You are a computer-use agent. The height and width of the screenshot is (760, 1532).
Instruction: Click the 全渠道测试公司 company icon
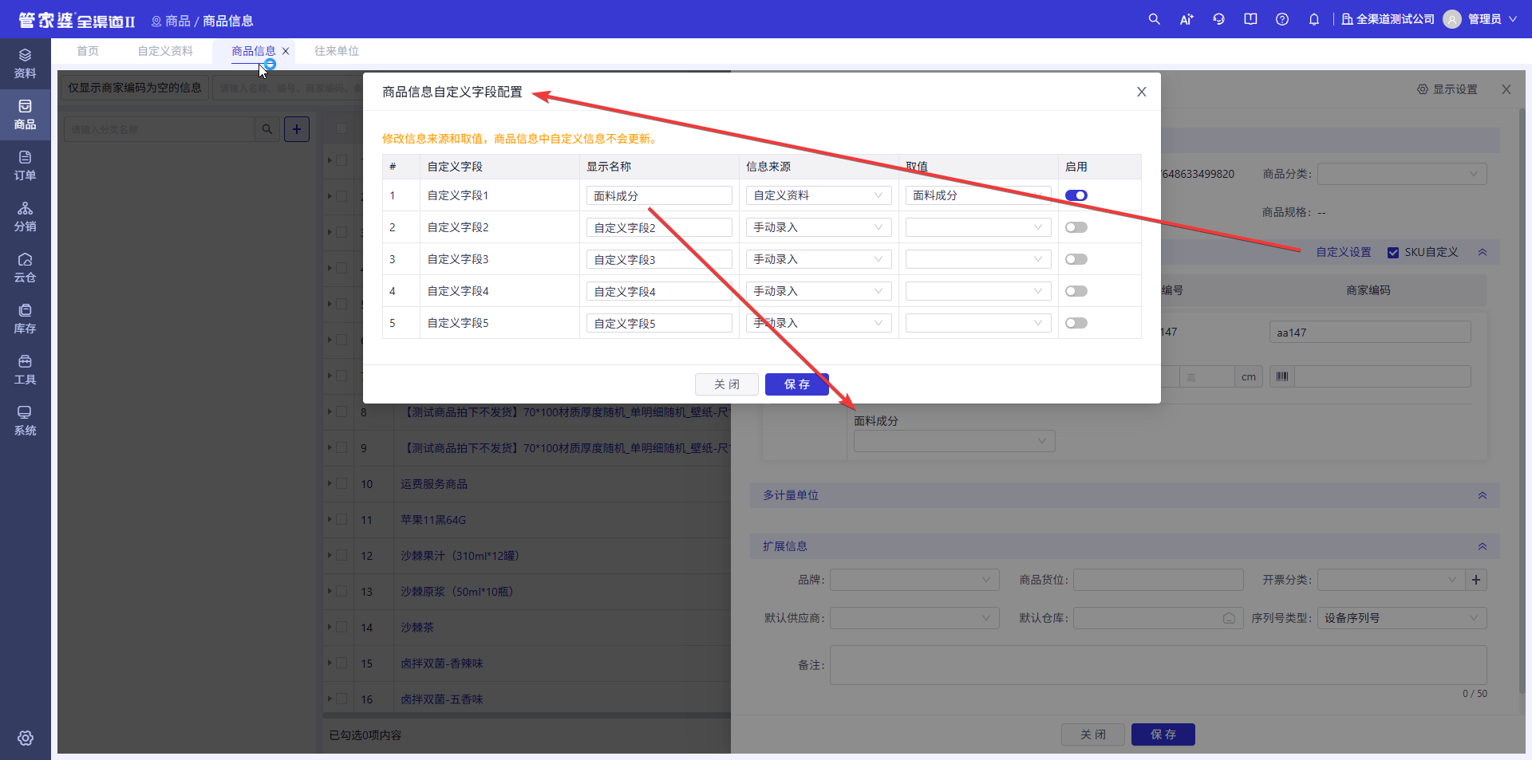(x=1347, y=19)
